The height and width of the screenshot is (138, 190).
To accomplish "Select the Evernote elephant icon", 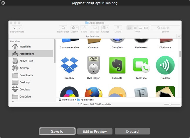I will point(117,65).
